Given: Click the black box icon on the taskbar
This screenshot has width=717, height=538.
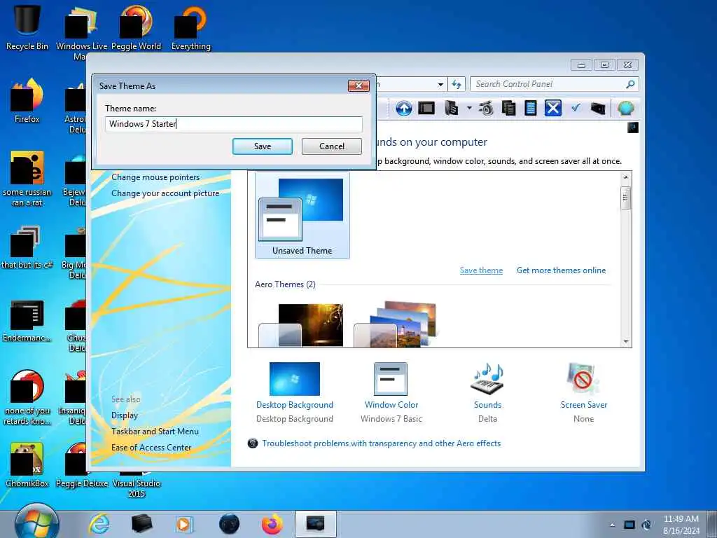Looking at the screenshot, I should [x=141, y=524].
